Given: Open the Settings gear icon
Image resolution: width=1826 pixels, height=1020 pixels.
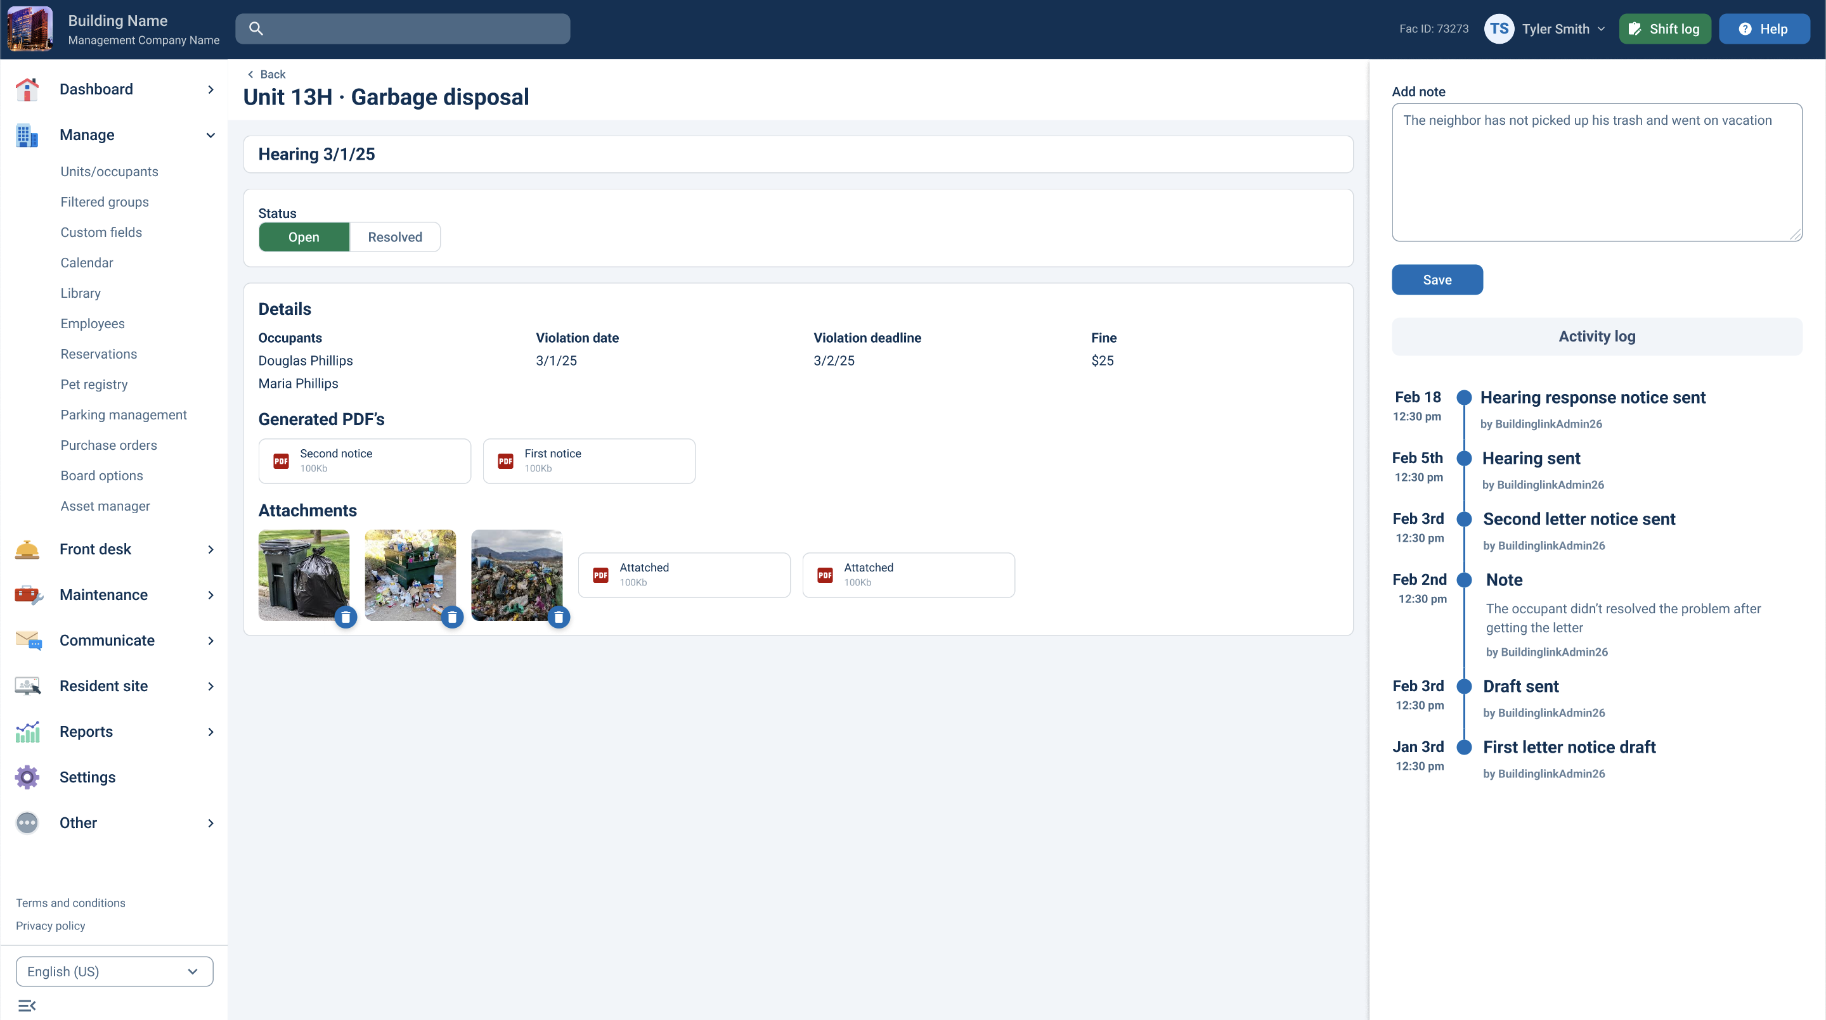Looking at the screenshot, I should coord(27,777).
